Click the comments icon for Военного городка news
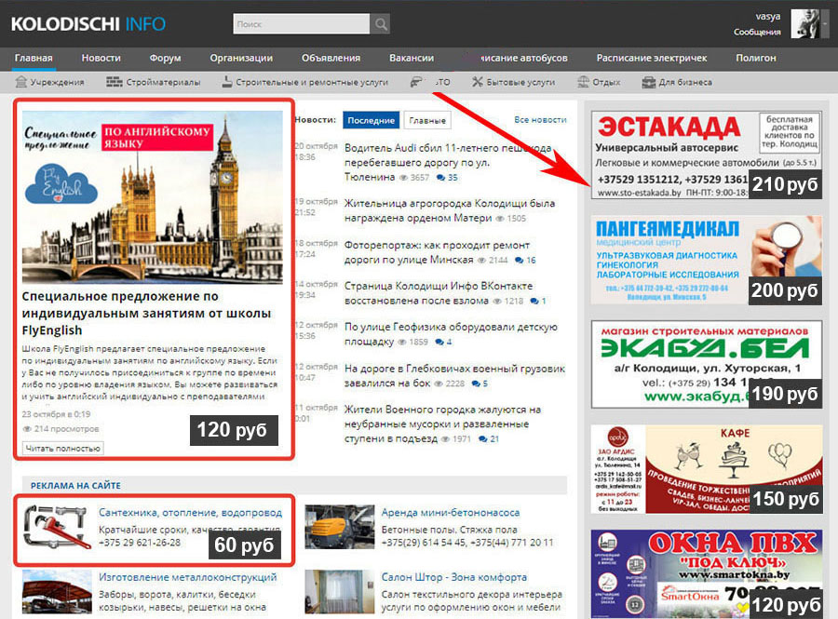Image resolution: width=838 pixels, height=619 pixels. coord(483,439)
